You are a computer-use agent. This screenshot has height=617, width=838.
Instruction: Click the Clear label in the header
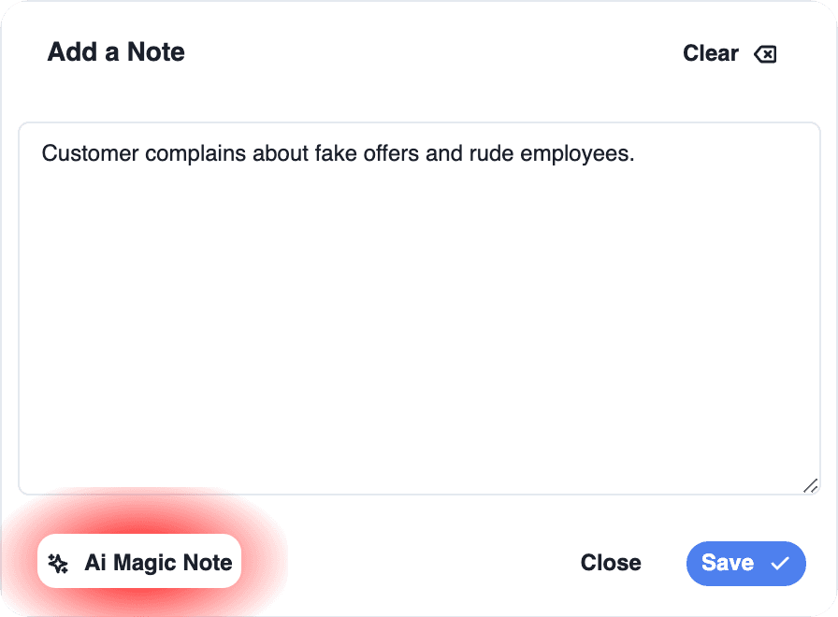click(x=711, y=53)
